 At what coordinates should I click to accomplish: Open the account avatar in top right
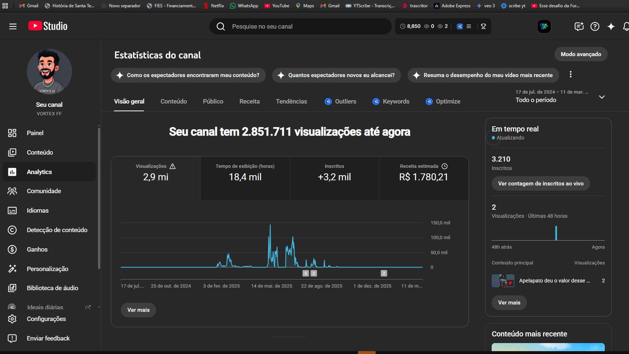point(544,26)
